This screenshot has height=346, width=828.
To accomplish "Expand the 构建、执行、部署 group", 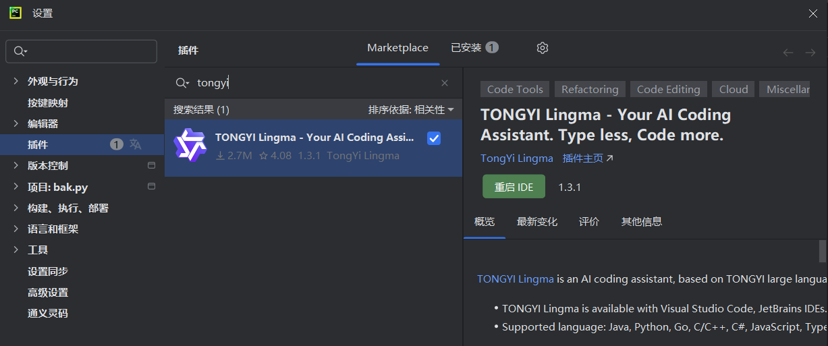I will (16, 208).
